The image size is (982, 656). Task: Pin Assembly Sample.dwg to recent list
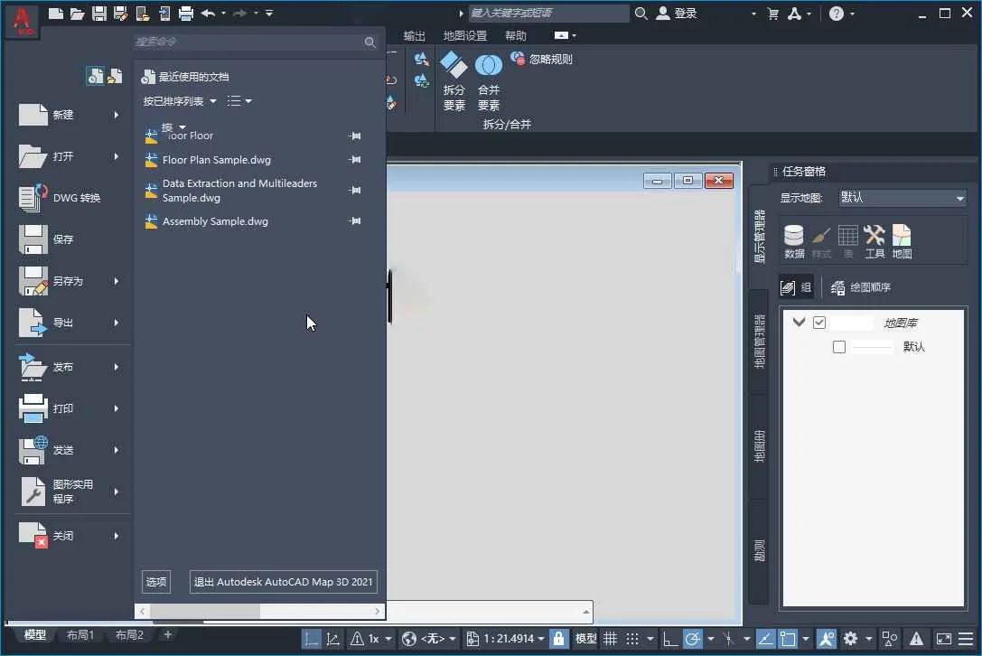point(355,221)
